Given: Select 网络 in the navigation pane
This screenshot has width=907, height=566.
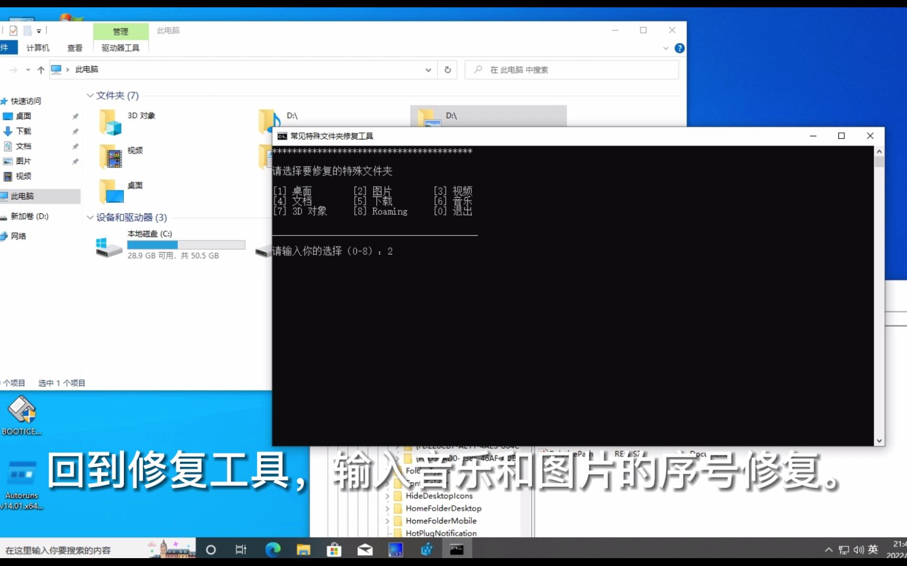Looking at the screenshot, I should [x=18, y=236].
